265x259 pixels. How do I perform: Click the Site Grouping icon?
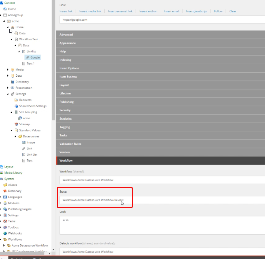pyautogui.click(x=16, y=112)
